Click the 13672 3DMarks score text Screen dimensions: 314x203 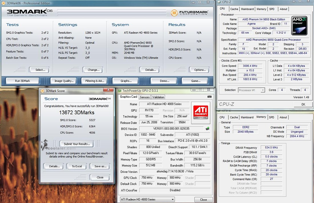coord(77,112)
